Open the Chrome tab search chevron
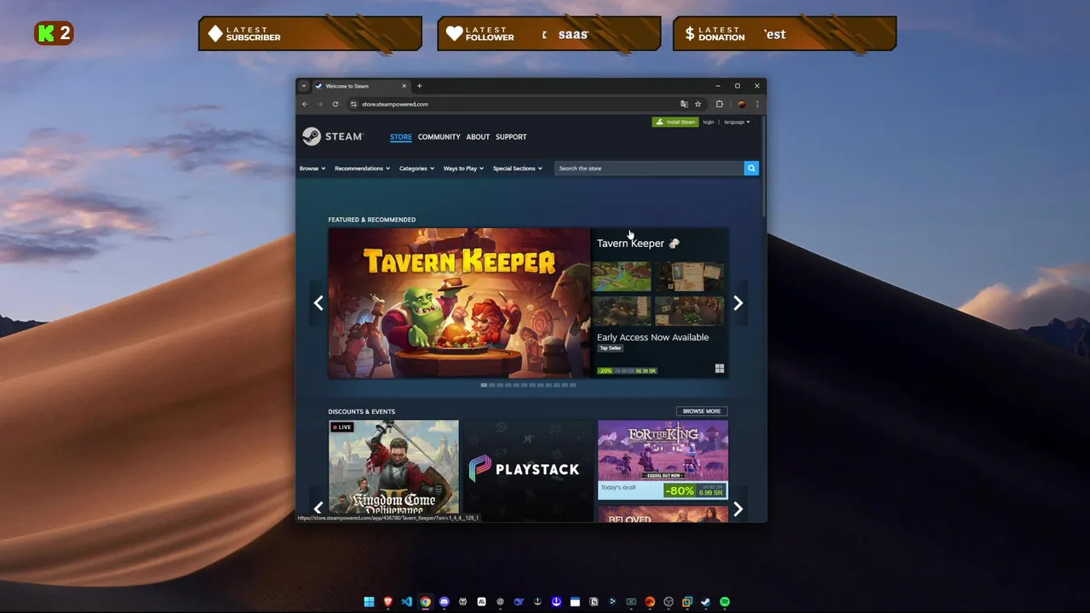The width and height of the screenshot is (1090, 613). pos(304,86)
